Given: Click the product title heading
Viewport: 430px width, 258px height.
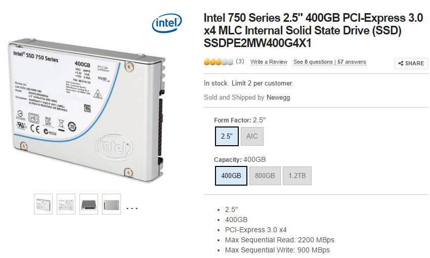Looking at the screenshot, I should click(313, 30).
